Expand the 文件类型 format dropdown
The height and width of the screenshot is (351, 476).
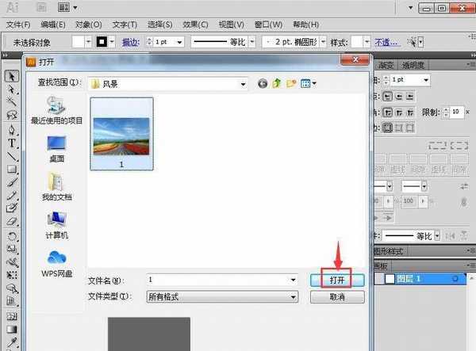(x=294, y=296)
